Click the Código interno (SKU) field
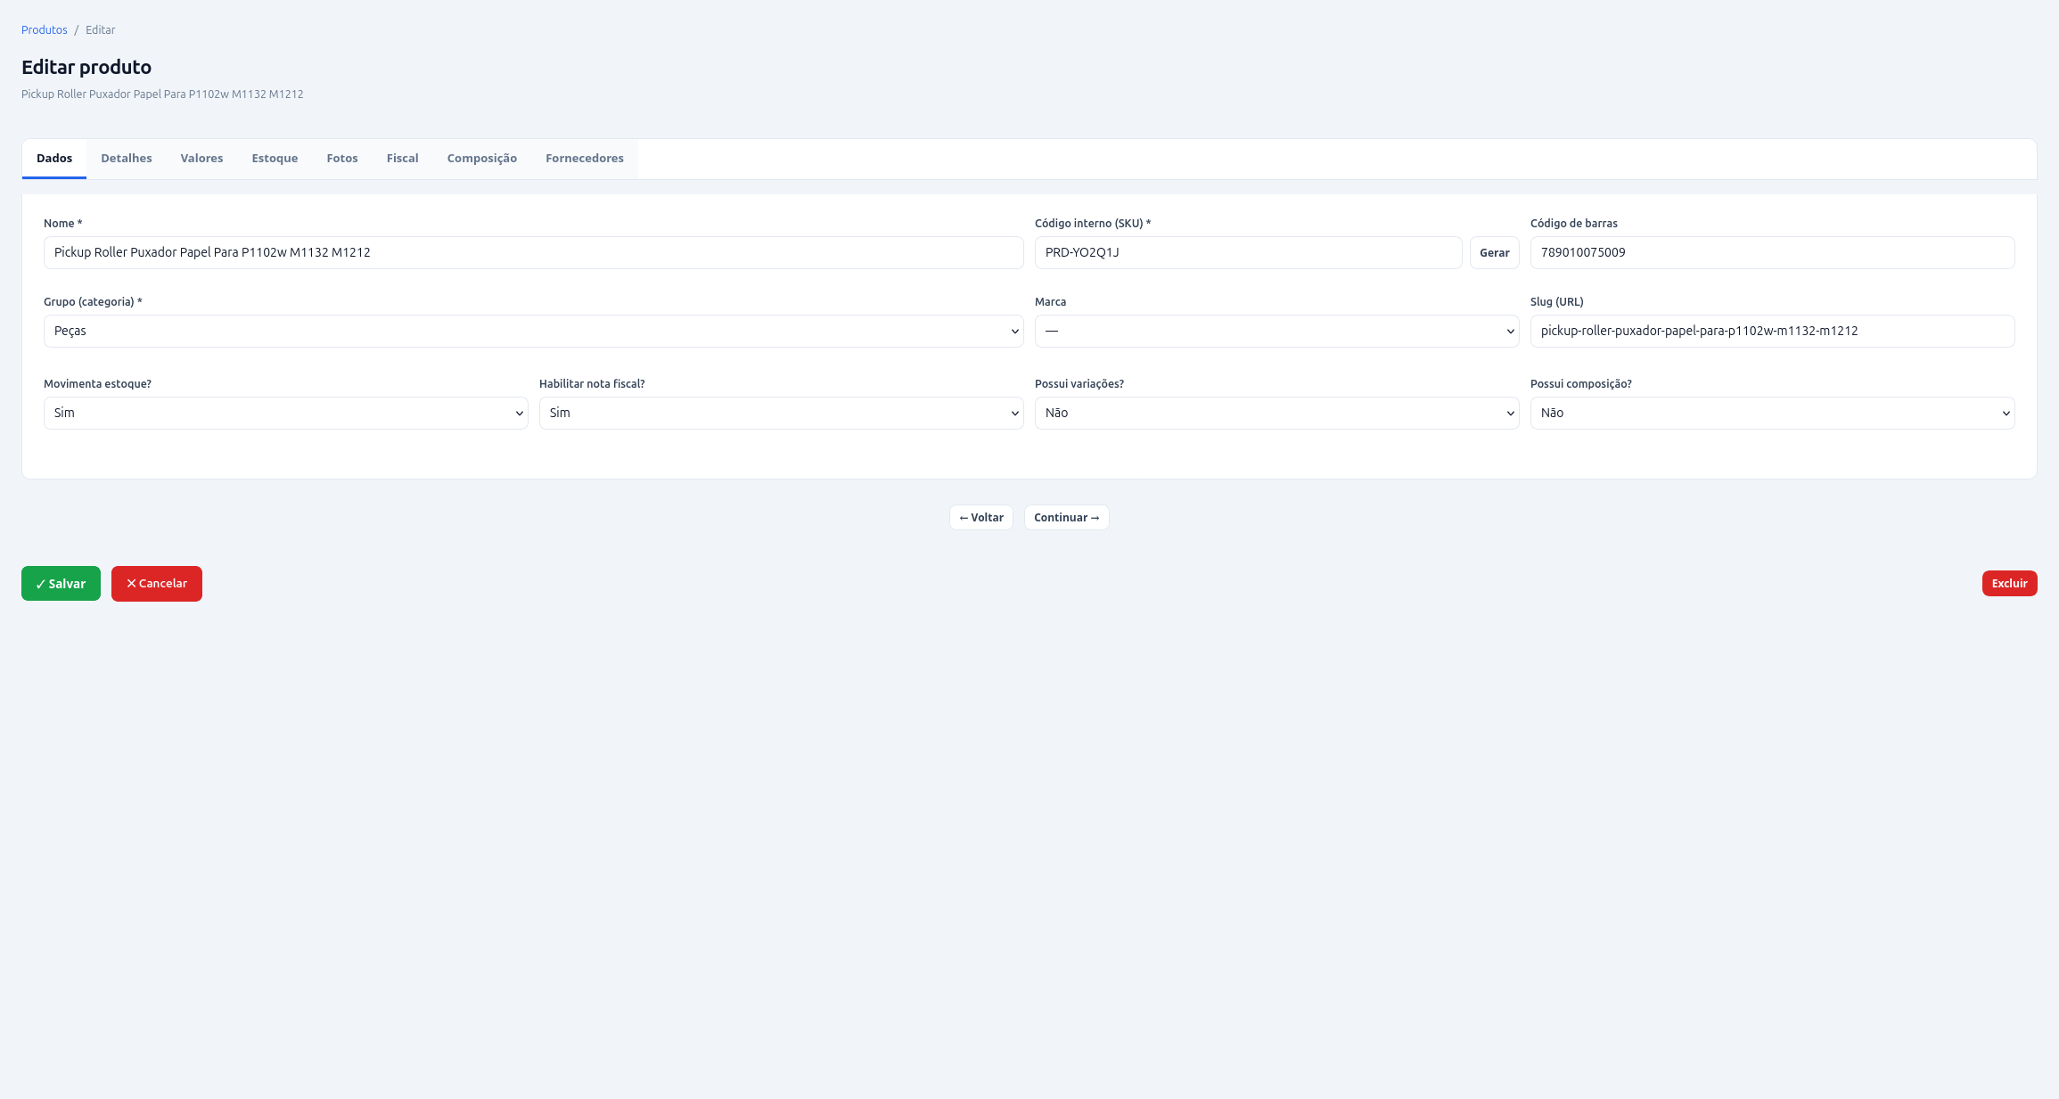Screen dimensions: 2059x1099 [1248, 252]
